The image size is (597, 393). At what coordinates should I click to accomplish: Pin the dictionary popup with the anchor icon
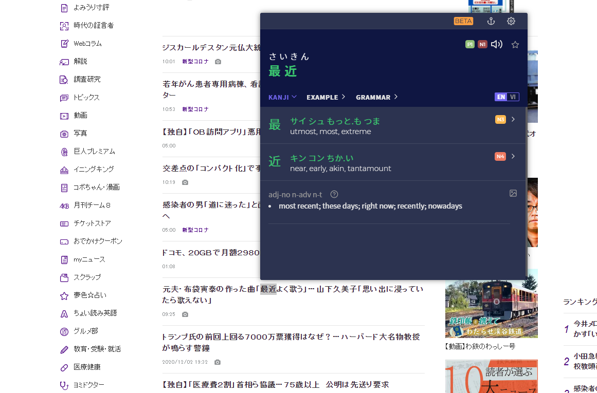coord(491,21)
